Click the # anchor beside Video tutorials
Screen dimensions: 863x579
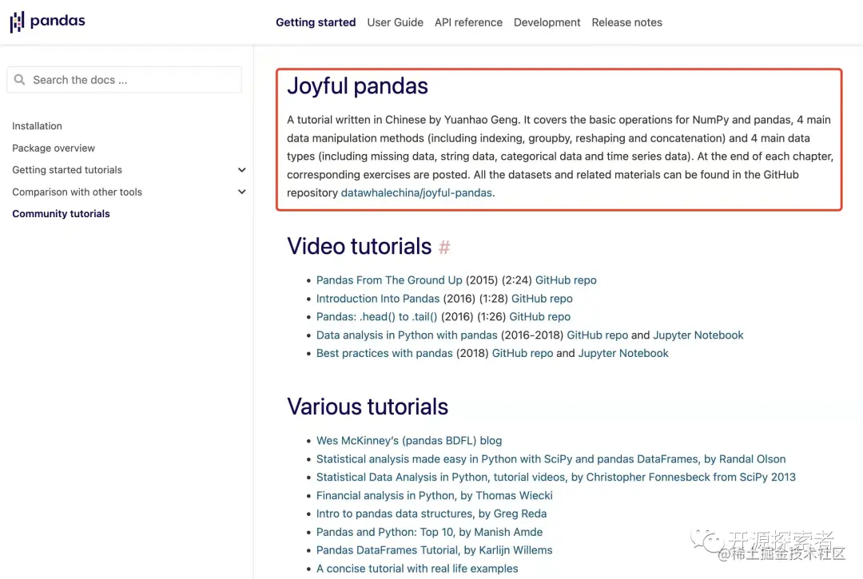(444, 247)
